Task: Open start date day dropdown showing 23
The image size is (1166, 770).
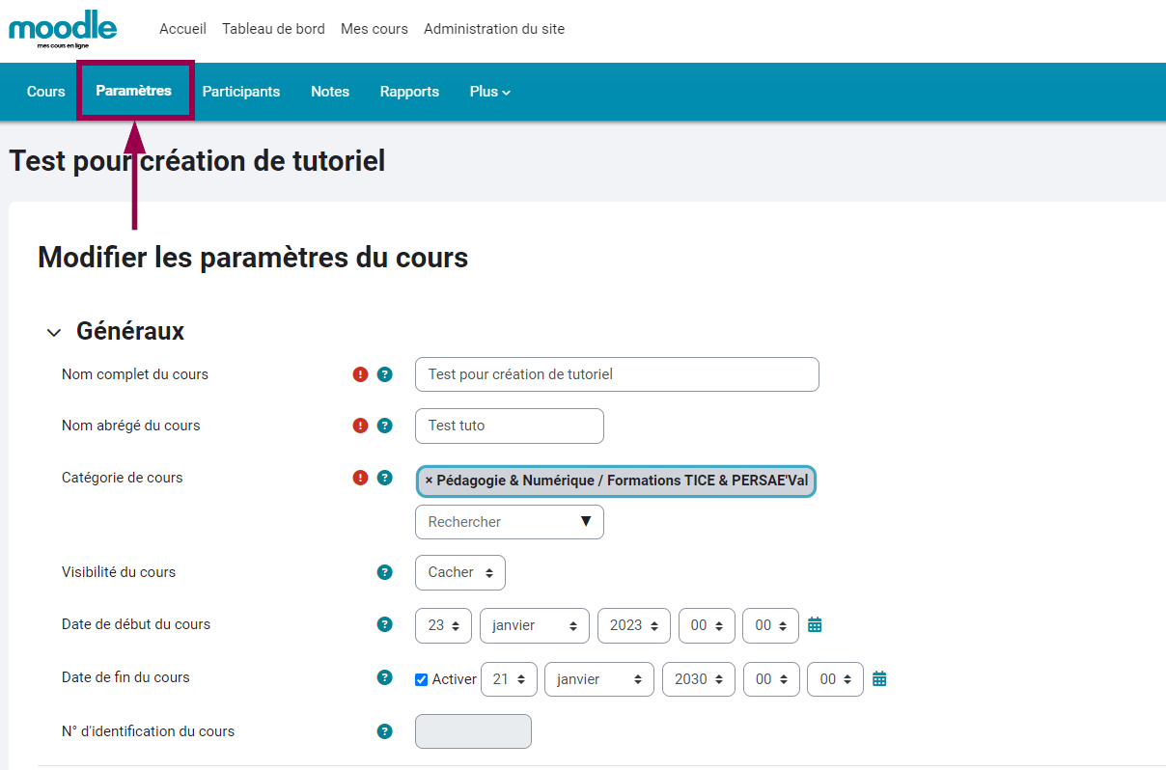Action: coord(443,625)
